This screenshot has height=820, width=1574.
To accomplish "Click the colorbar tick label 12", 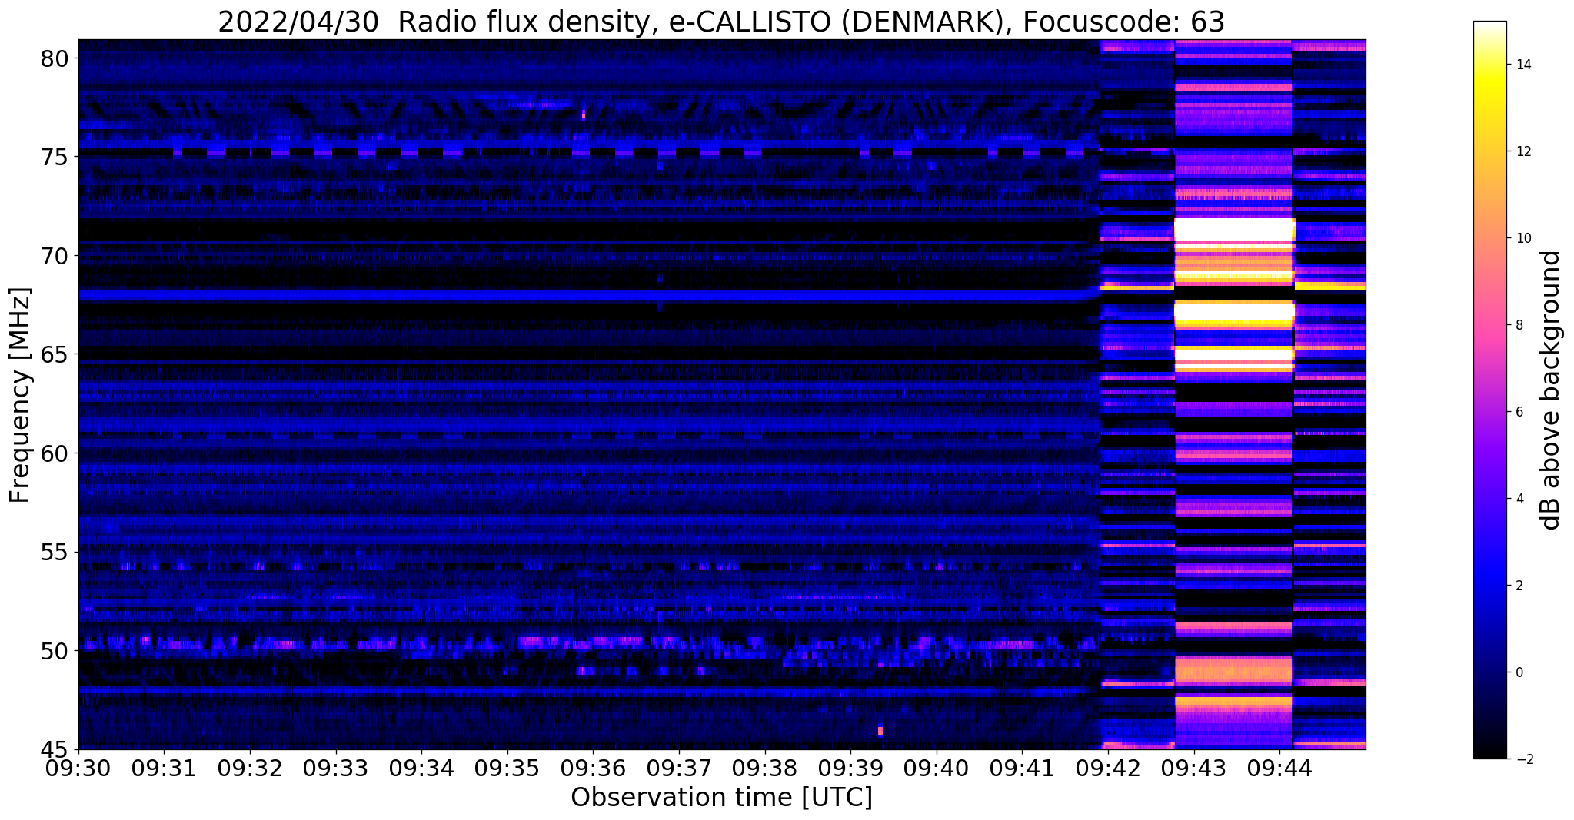I will pyautogui.click(x=1522, y=151).
